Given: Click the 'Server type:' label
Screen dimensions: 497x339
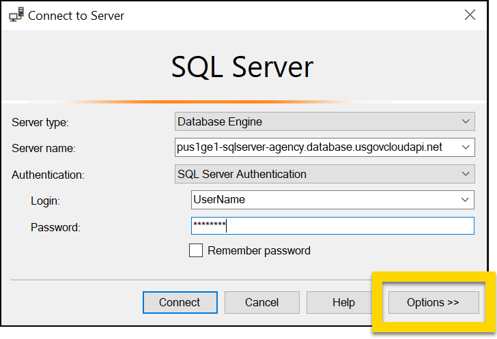Looking at the screenshot, I should [x=40, y=123].
